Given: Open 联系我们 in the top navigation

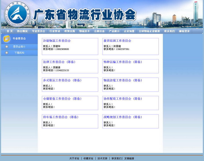Looking at the screenshot, I should point(170,31).
